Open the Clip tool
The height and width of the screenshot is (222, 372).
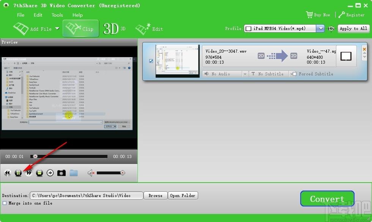pos(80,28)
